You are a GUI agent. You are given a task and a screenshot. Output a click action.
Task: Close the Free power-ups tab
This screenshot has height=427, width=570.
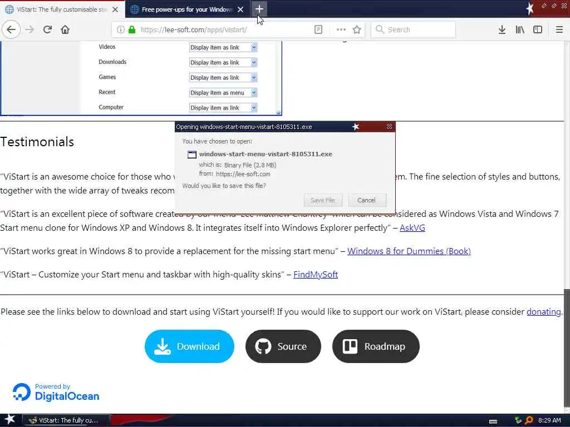240,9
